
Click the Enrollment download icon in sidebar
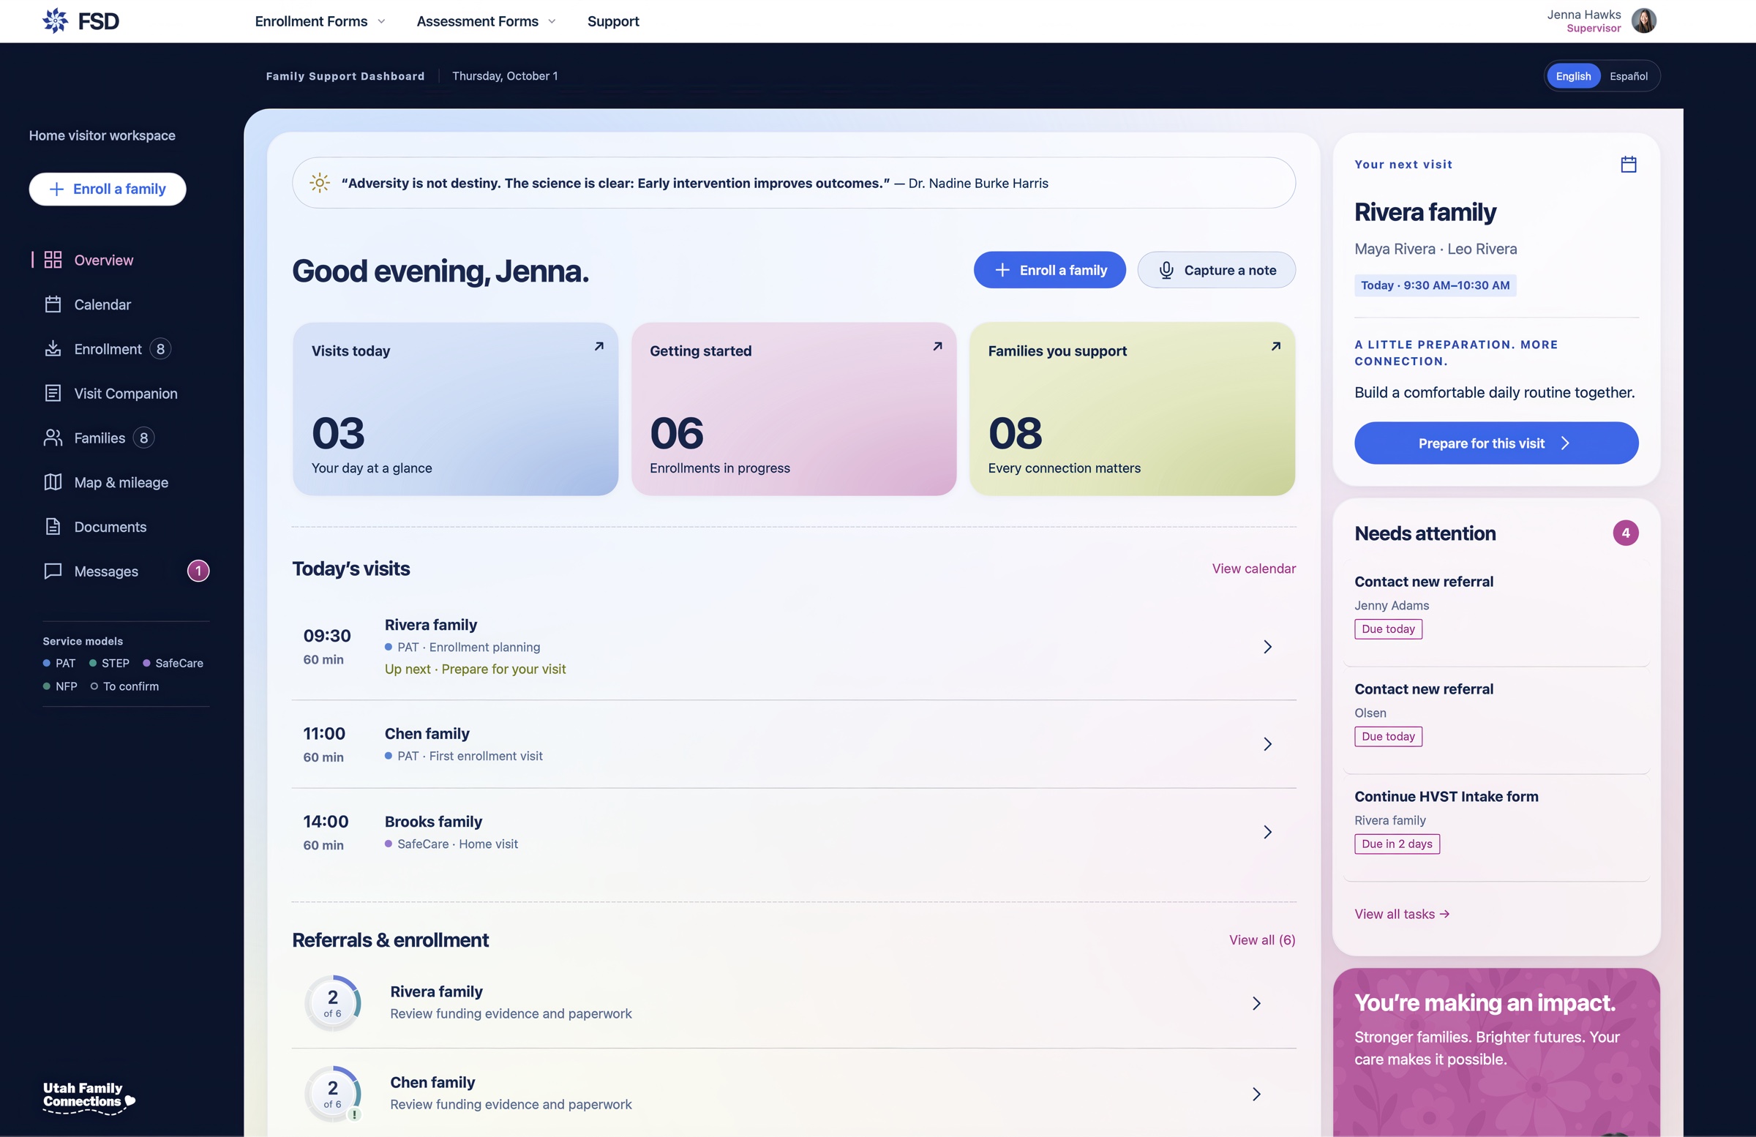[x=53, y=348]
